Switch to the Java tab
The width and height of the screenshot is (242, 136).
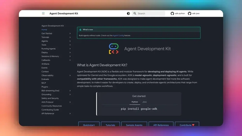(x=145, y=102)
